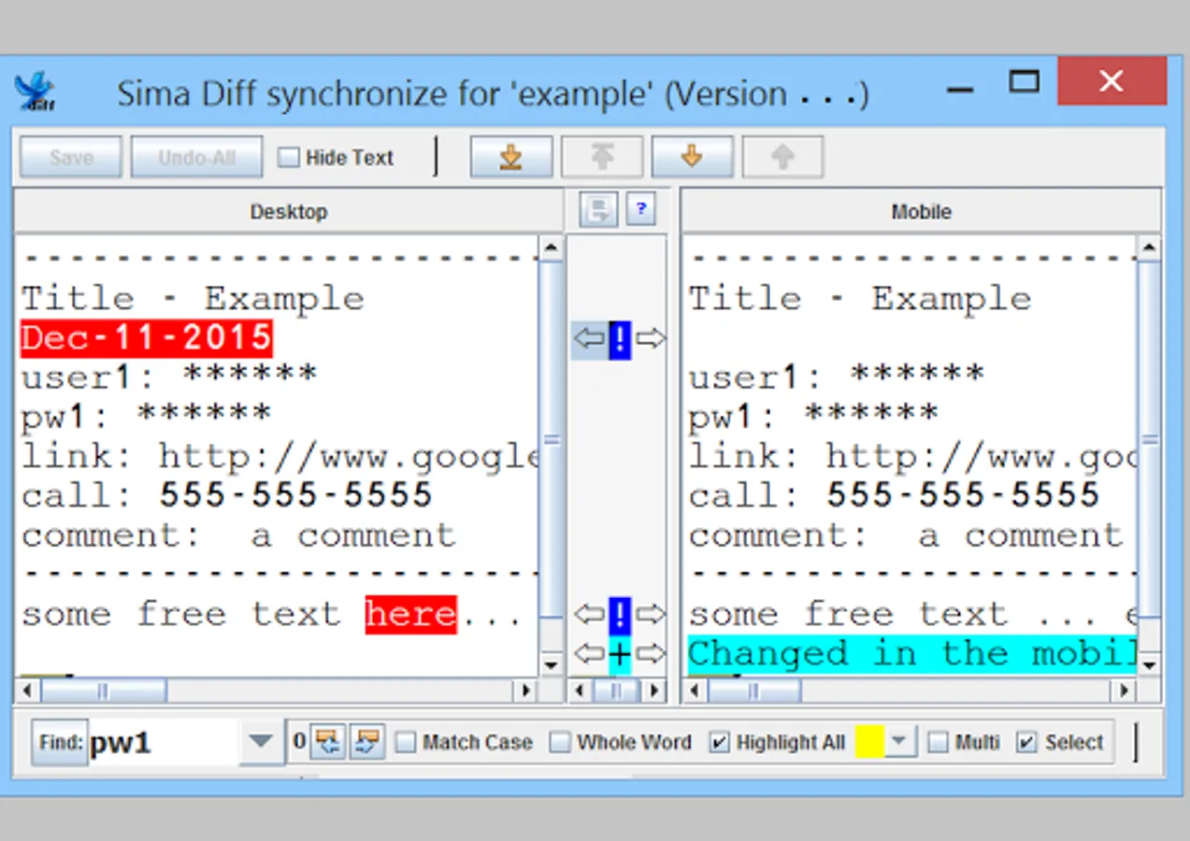
Task: Click Desktop pane vertical scrollbar up arrow
Action: [552, 248]
